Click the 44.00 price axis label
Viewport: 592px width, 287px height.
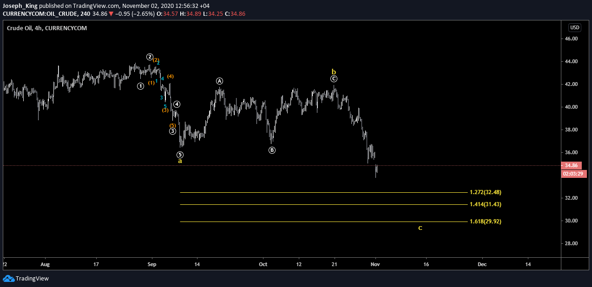click(571, 62)
